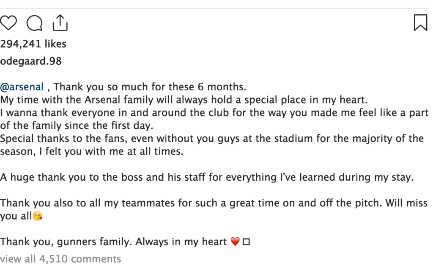Open the list of 294,241 likes
433x266 pixels.
pyautogui.click(x=33, y=44)
